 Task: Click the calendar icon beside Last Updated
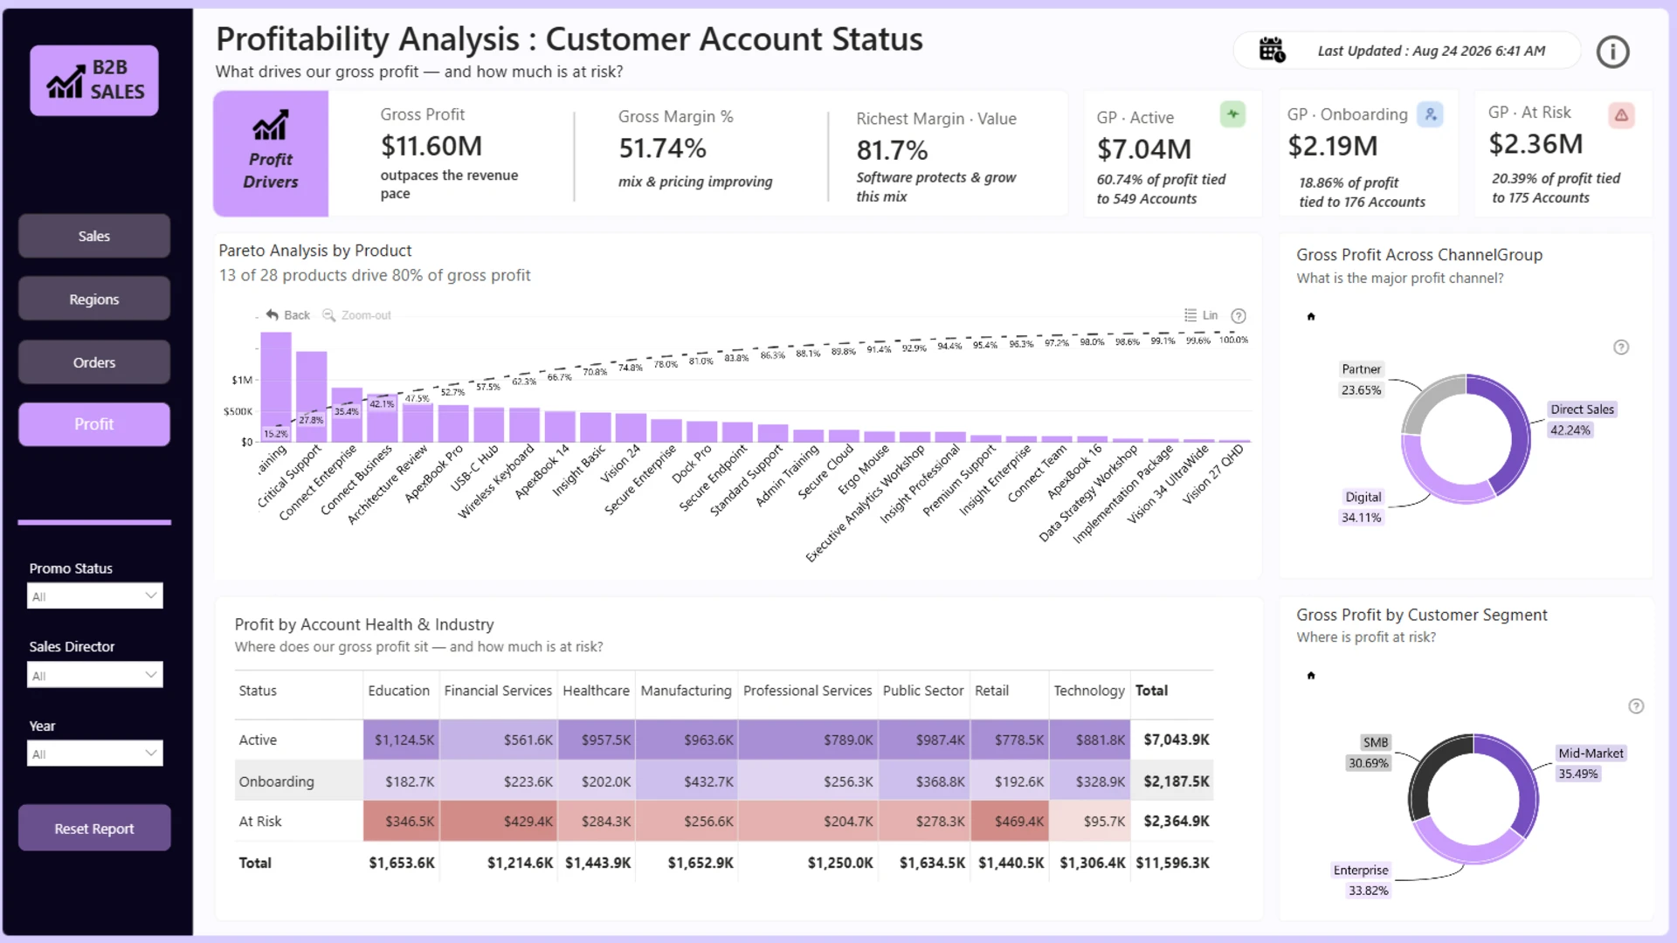coord(1272,50)
